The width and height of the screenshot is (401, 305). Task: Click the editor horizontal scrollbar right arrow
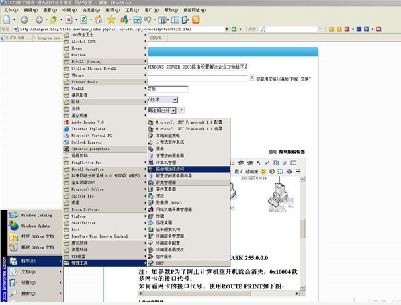click(x=297, y=294)
